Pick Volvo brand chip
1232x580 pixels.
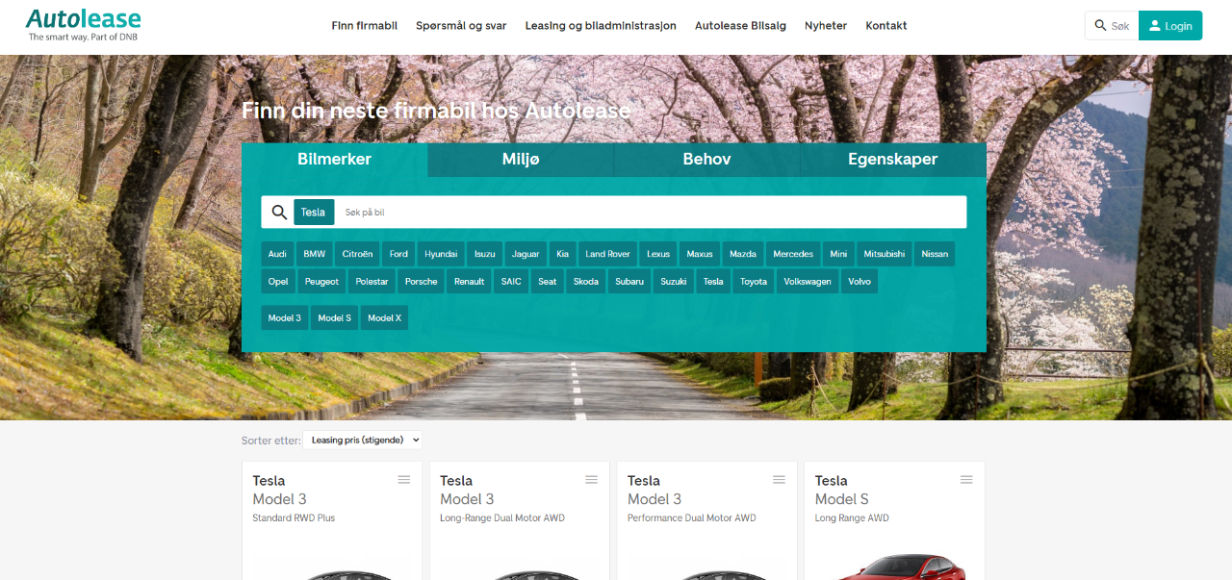(860, 281)
